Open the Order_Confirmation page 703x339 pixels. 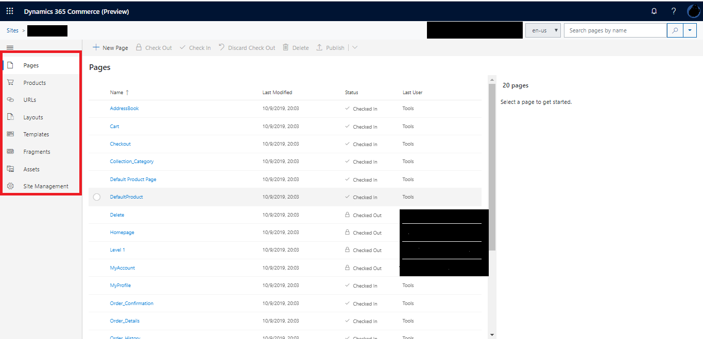click(132, 304)
